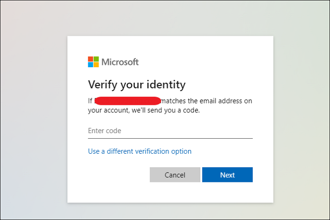Viewport: 330px width, 220px height.
Task: Click the underline beneath the Enter code field
Action: point(170,138)
